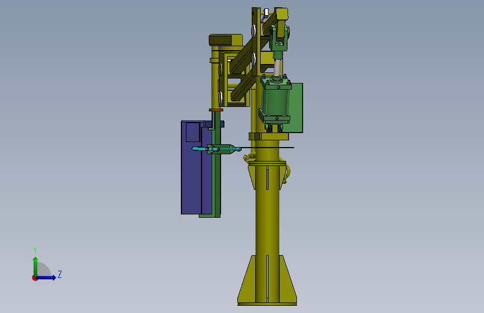Select the yellow cone bracket at mid-column
Screen dimensions: 484x313
coord(267,175)
